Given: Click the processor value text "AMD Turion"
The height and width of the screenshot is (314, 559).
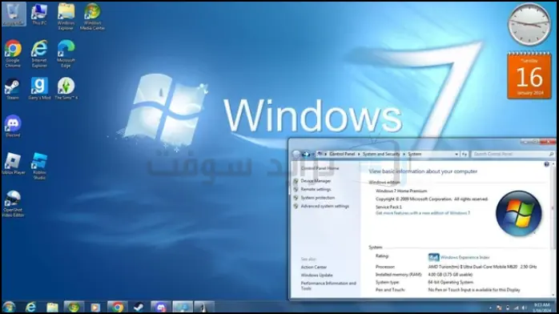Looking at the screenshot, I should (482, 267).
